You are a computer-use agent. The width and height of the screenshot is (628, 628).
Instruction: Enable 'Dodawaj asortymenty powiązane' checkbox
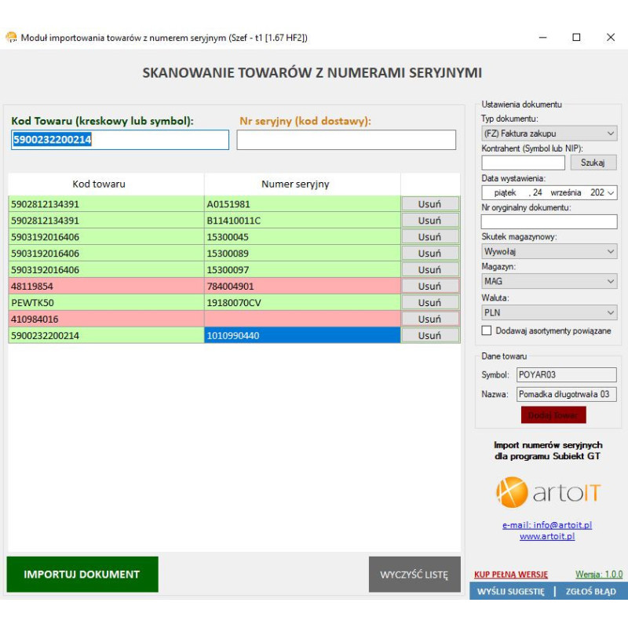[x=487, y=331]
